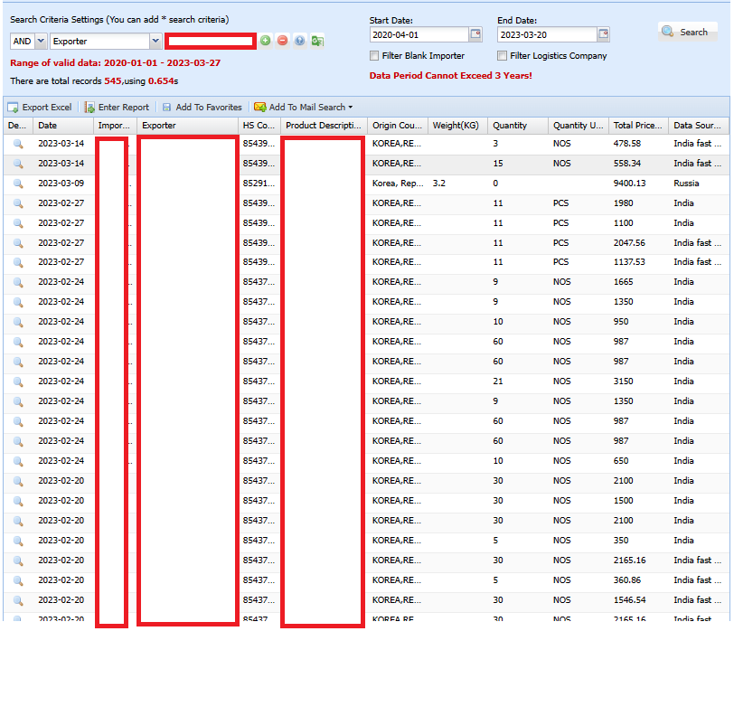
Task: Open End Date calendar picker
Action: click(603, 34)
